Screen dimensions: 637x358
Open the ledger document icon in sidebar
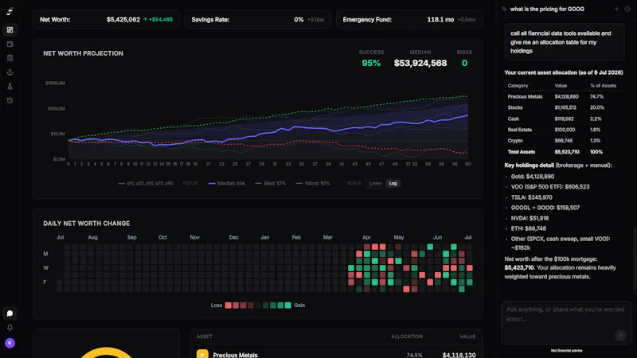pyautogui.click(x=10, y=58)
